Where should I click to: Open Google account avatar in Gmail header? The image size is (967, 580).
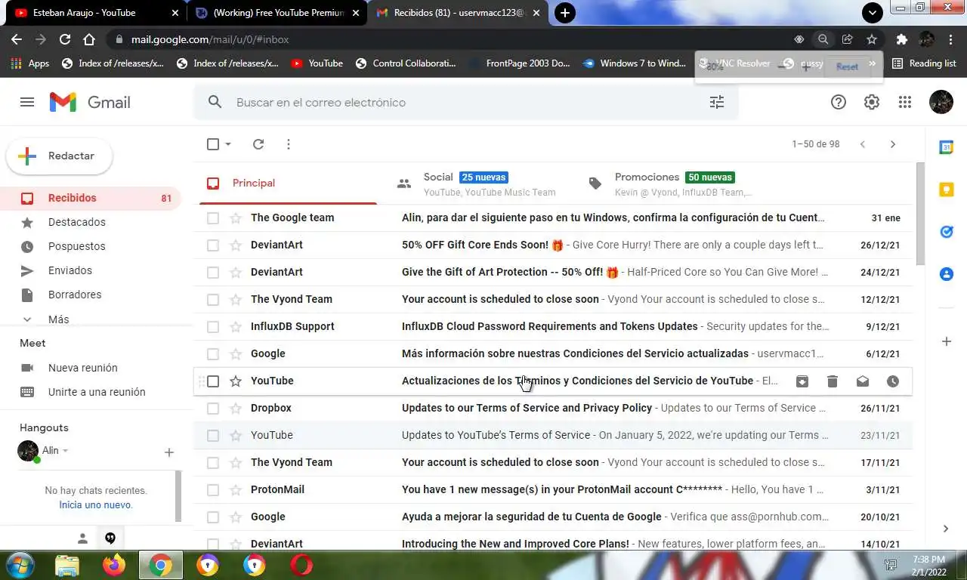941,102
